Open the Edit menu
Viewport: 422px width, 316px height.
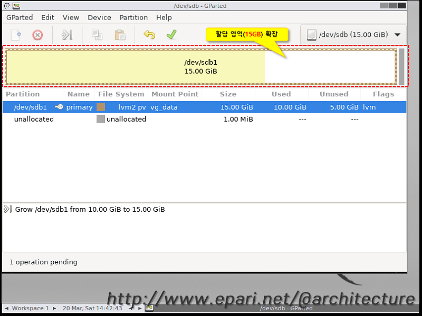click(x=47, y=17)
